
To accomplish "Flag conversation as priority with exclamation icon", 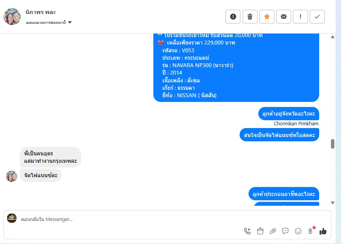I will pos(300,17).
